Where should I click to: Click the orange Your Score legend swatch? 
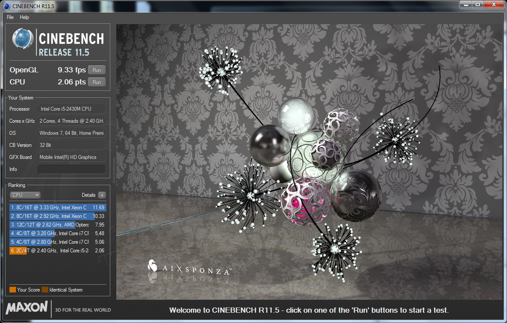12,290
